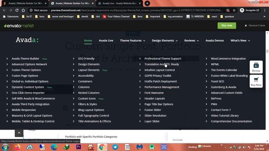
Task: Open the Avada Live menu item
Action: click(106, 41)
